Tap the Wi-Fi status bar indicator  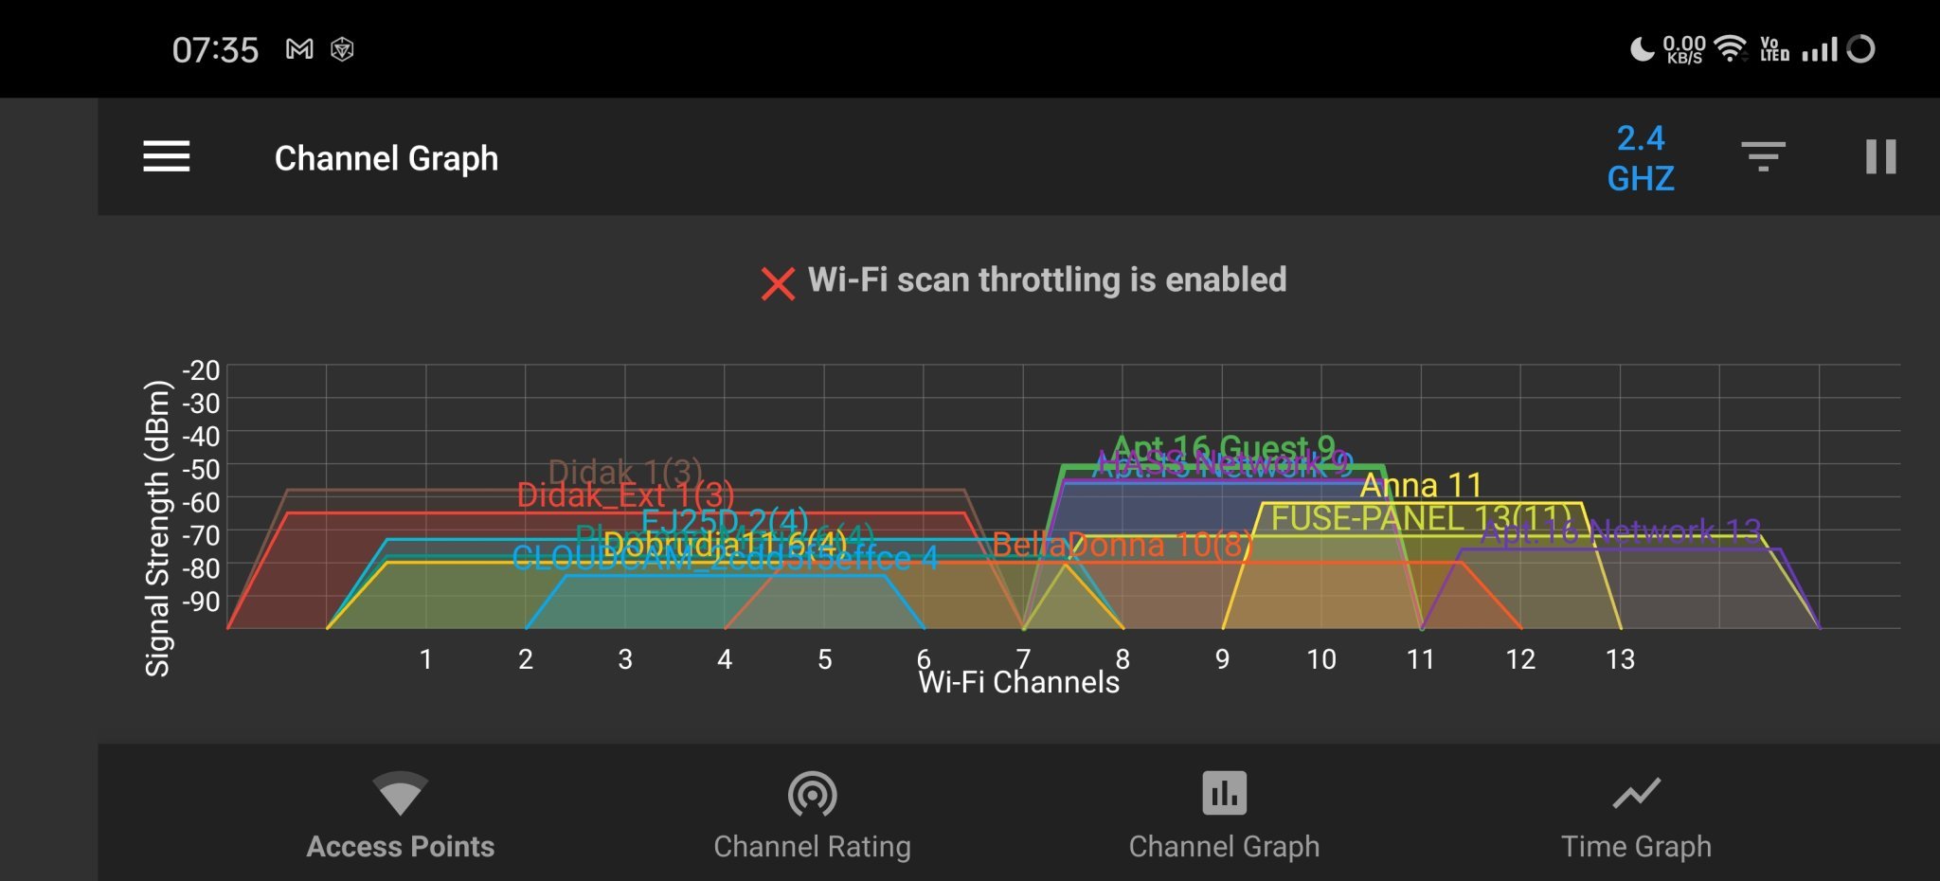1731,48
